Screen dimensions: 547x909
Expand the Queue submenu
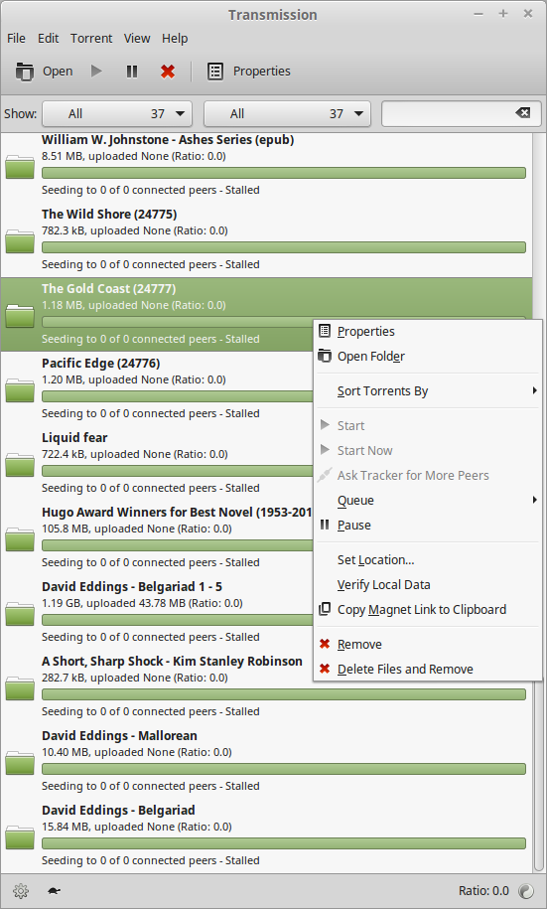428,501
